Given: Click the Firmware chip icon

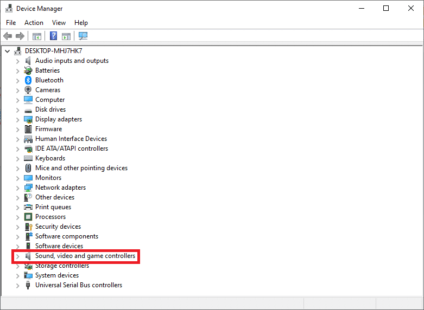Looking at the screenshot, I should [x=28, y=129].
